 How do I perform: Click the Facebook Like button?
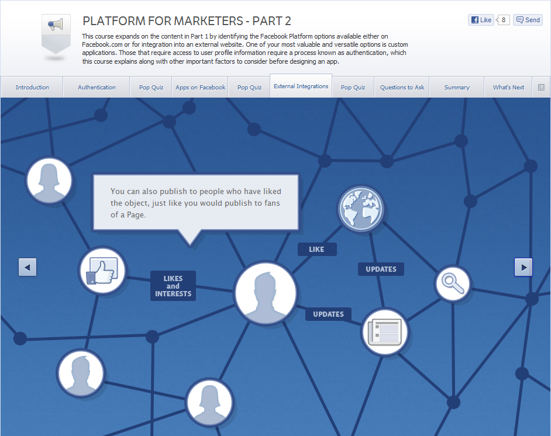click(481, 20)
